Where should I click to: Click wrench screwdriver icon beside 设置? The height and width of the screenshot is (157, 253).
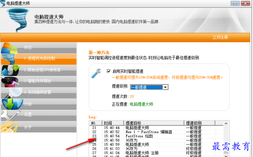tap(11, 115)
